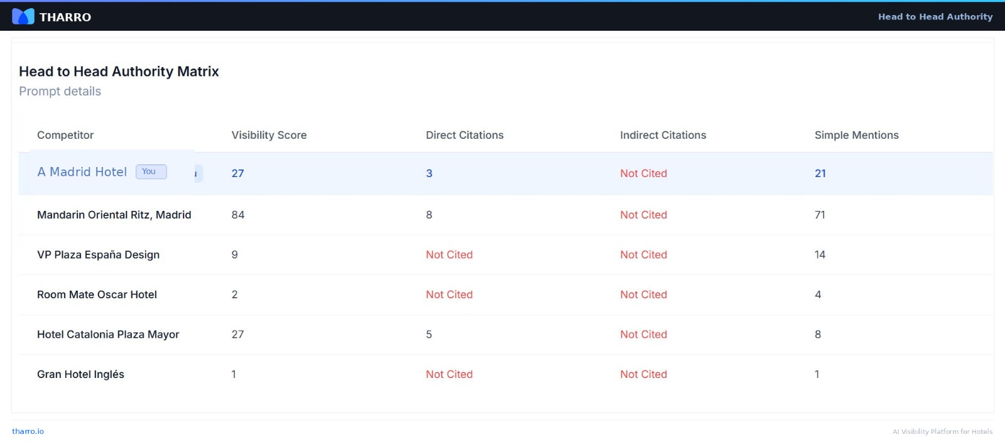Select the Gran Hotel Inglés competitor
Screen dimensions: 1005x442
point(80,374)
